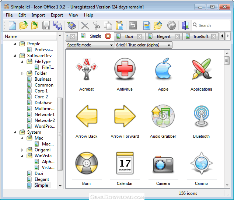The width and height of the screenshot is (234, 200).
Task: Click the tree panel vertical scrollbar thumb
Action: [60, 134]
